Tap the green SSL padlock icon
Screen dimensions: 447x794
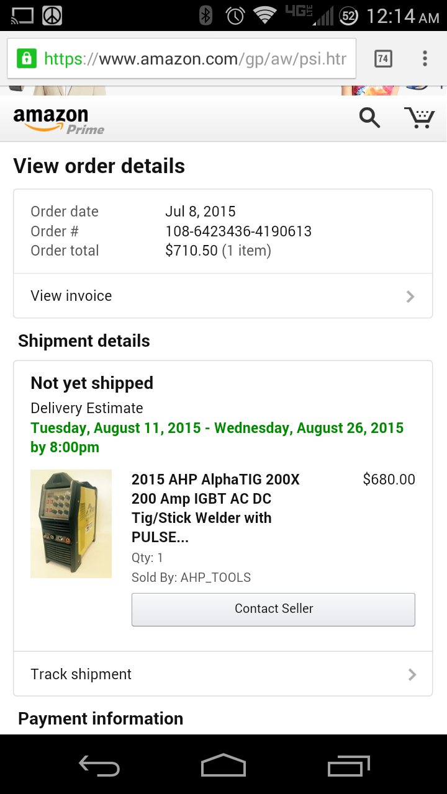tap(26, 59)
